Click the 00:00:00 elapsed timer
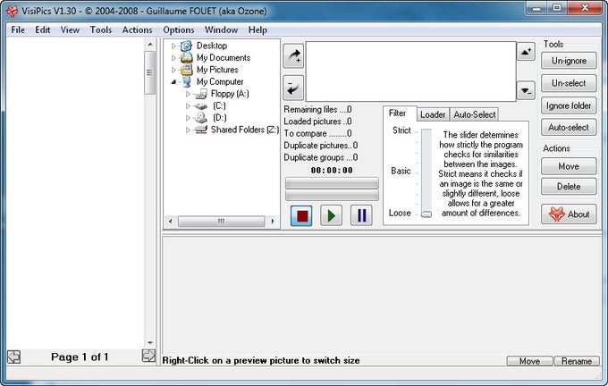608x386 pixels. point(332,170)
